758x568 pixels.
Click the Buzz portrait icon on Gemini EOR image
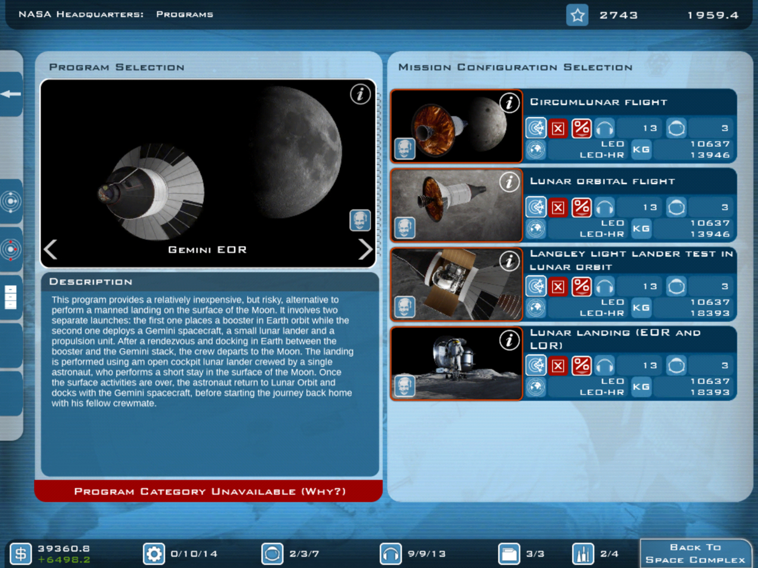click(x=360, y=221)
